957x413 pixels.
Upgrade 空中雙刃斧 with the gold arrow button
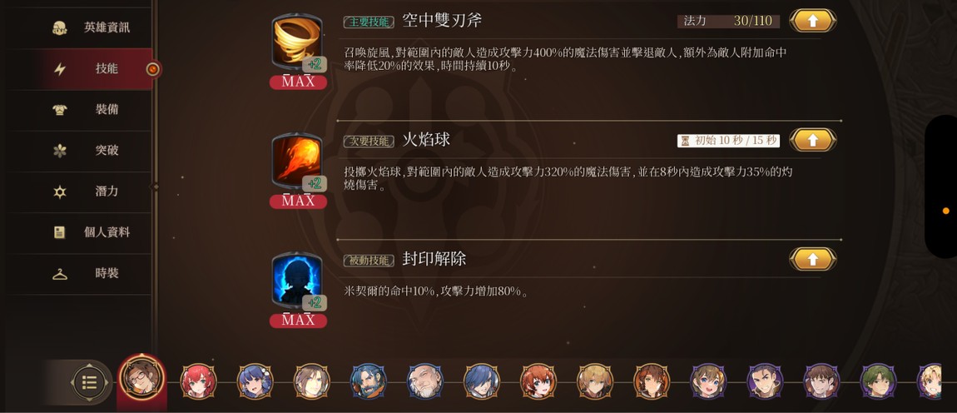point(812,21)
